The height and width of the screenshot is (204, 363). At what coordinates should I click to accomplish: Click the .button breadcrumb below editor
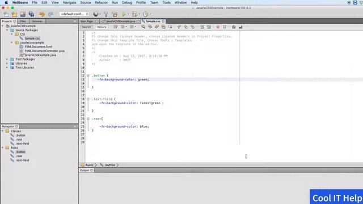coord(110,165)
